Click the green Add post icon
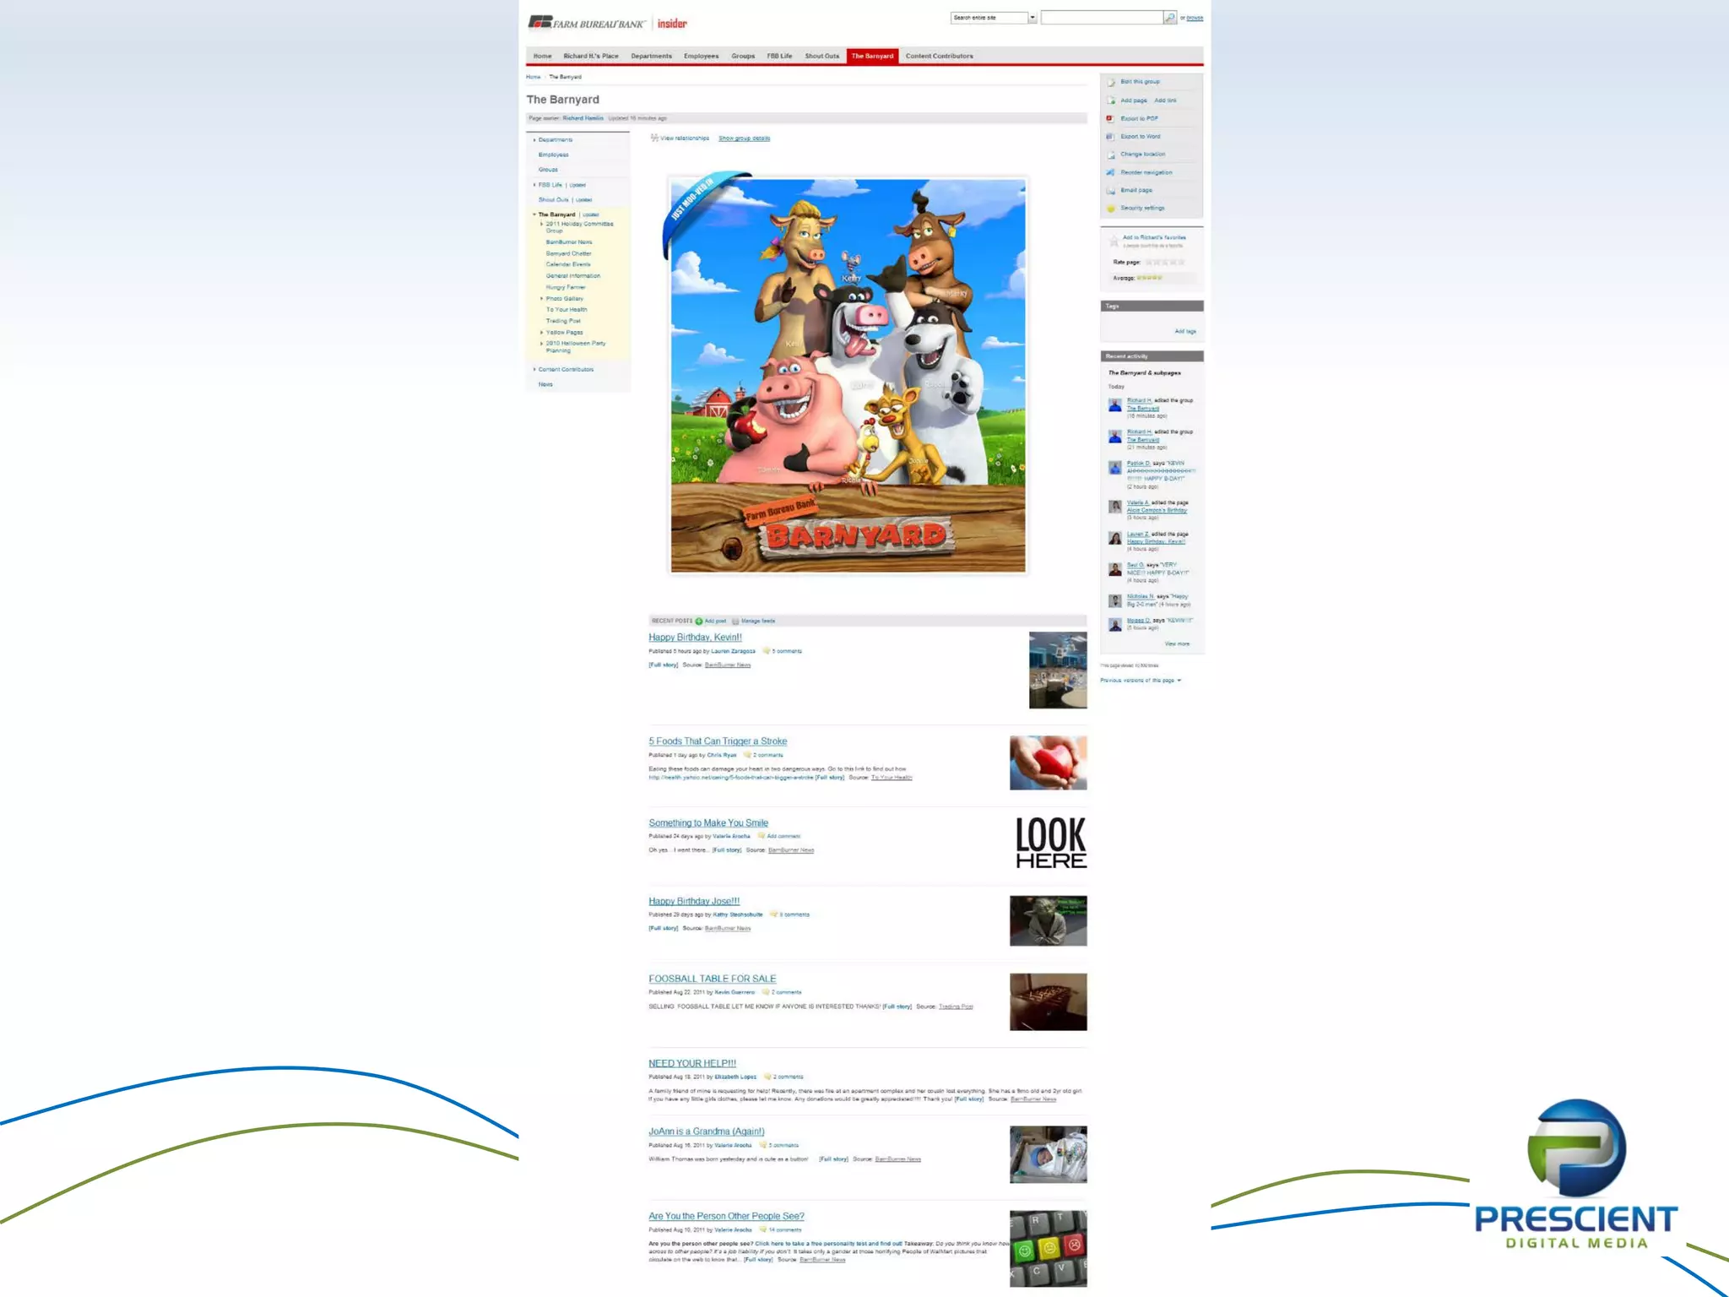Viewport: 1729px width, 1297px height. (x=699, y=621)
